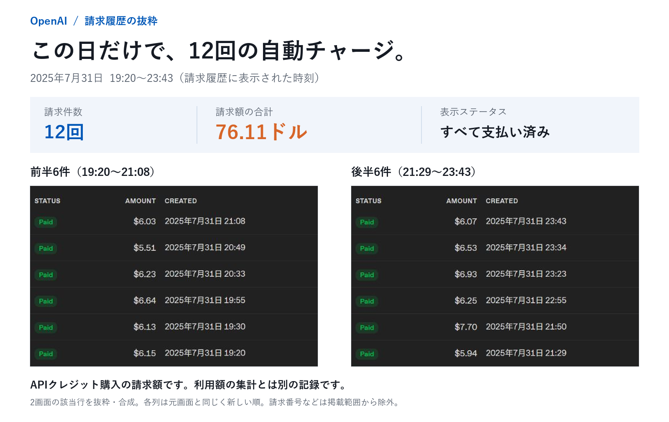Click the date 2025年7月31日 23:34

pyautogui.click(x=526, y=247)
